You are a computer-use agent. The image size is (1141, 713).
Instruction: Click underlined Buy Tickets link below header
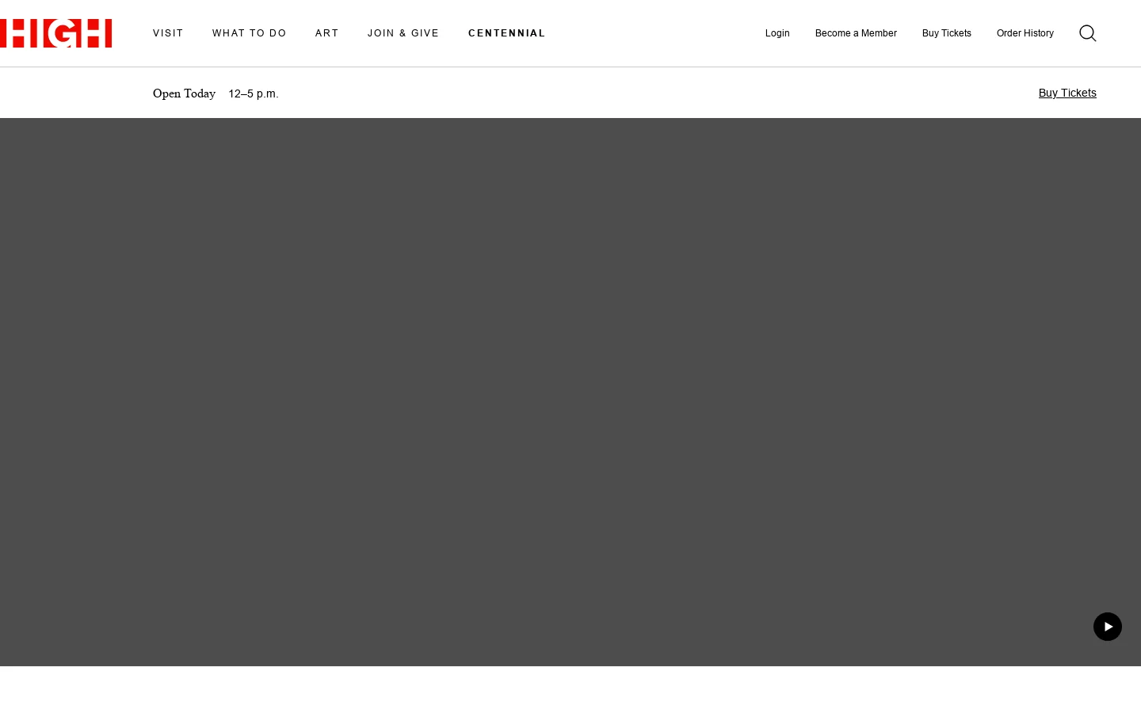click(1067, 93)
